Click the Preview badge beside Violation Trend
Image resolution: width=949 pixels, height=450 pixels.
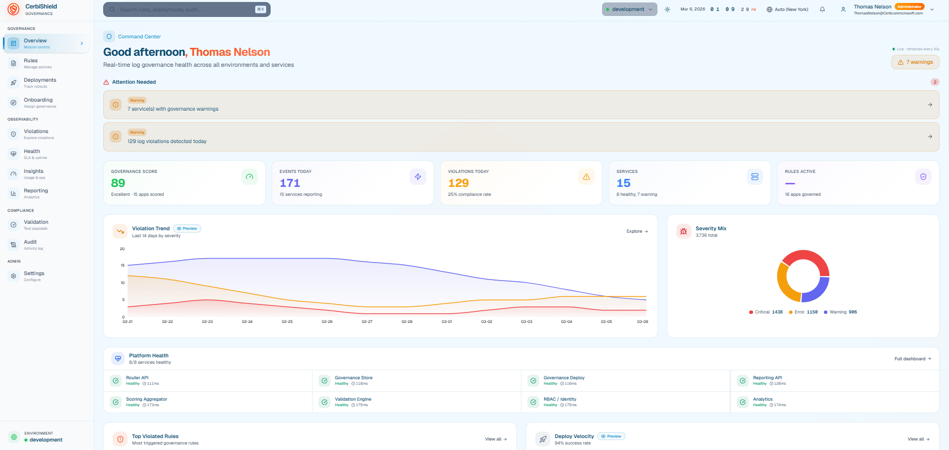(x=187, y=229)
